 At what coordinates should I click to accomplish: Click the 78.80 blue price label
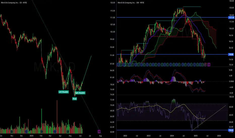(231, 54)
